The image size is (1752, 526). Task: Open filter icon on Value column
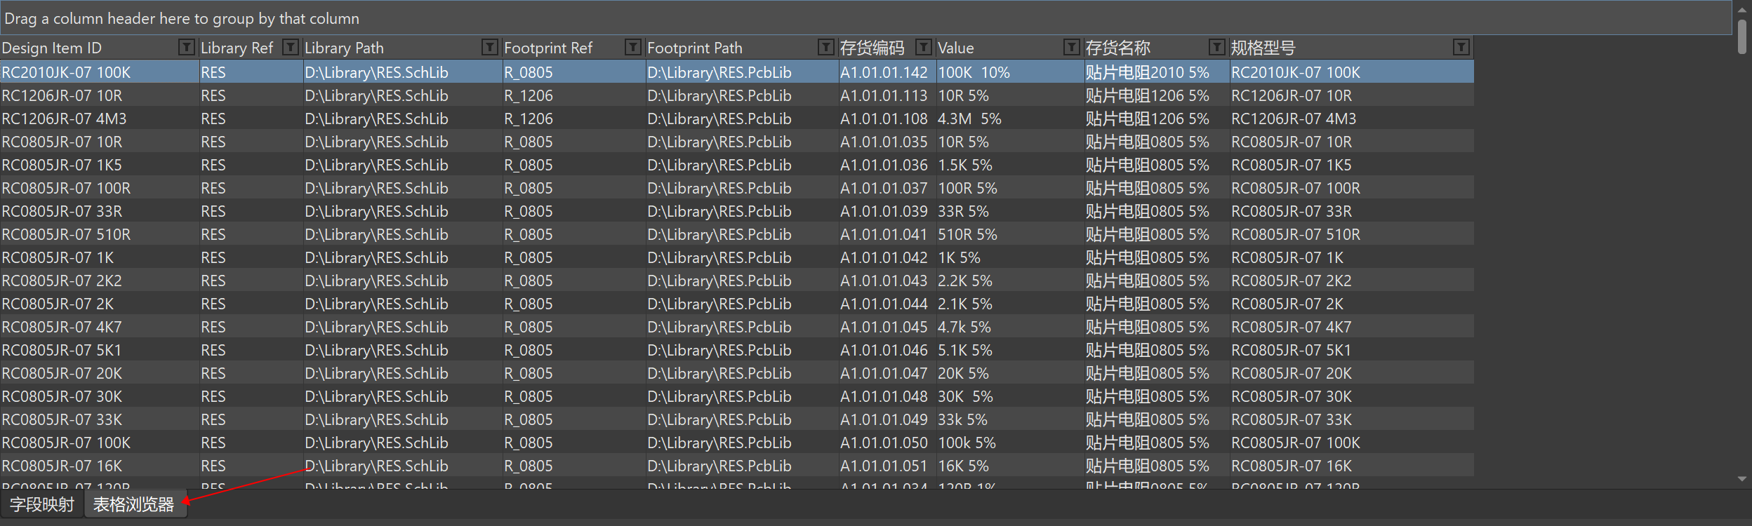(1071, 47)
